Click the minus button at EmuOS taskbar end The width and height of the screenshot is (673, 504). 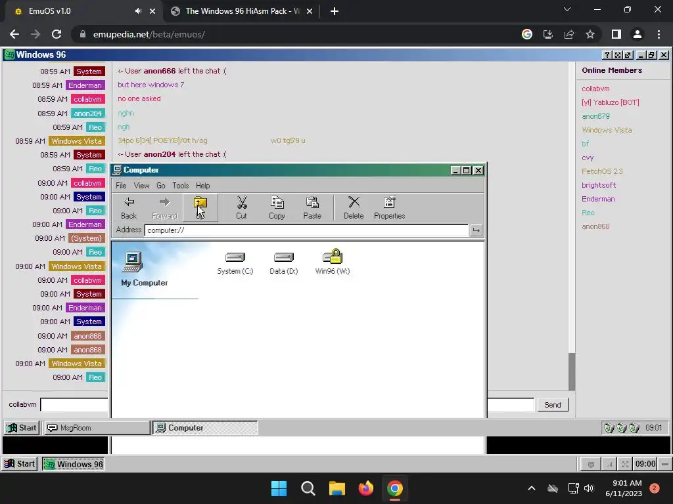(665, 464)
